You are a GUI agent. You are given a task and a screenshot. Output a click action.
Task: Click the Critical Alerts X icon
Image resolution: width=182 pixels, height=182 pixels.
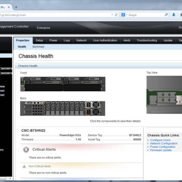click(26, 150)
